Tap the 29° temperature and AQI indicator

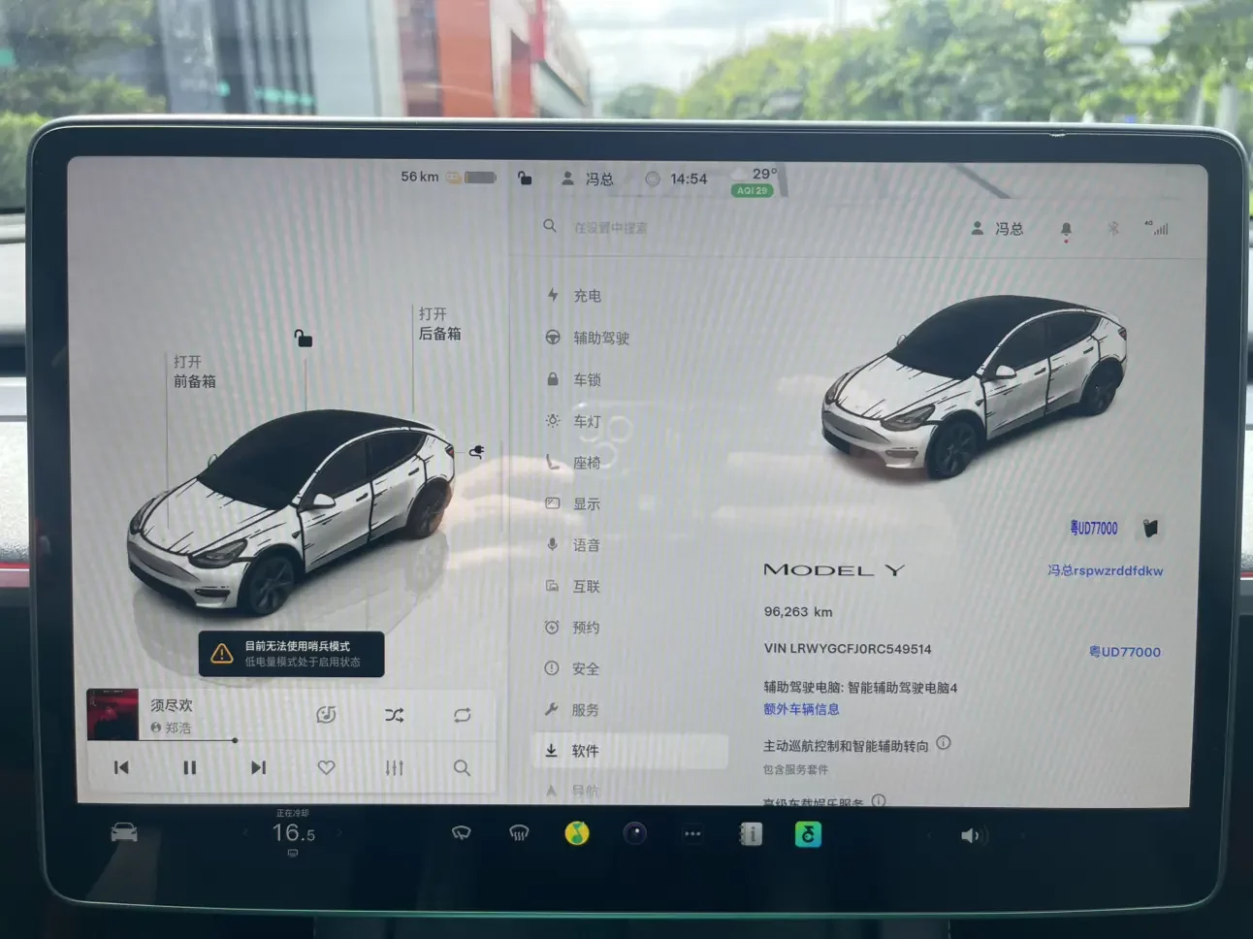(755, 181)
